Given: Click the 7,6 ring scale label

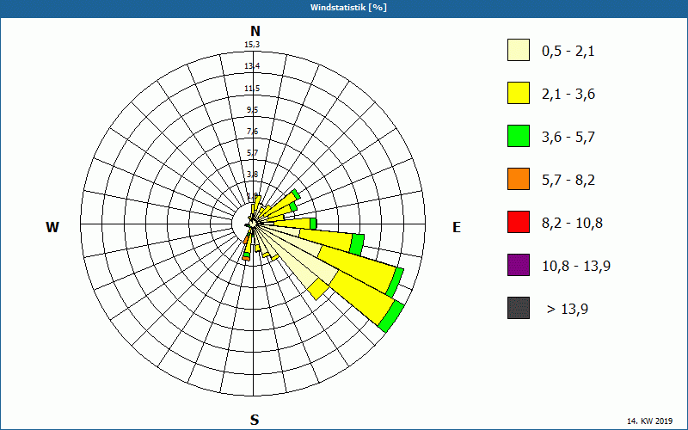Looking at the screenshot, I should coord(252,132).
